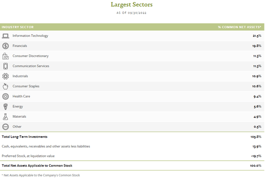Click the 9.4% value for Health Care

(x=258, y=96)
